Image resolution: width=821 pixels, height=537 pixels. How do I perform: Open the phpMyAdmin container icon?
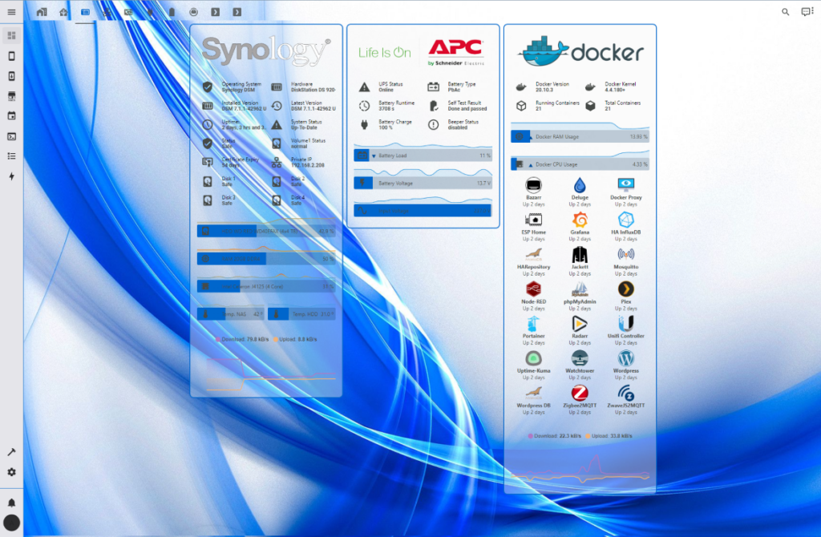(580, 289)
